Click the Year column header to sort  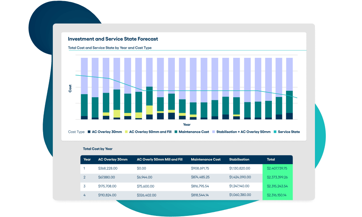[x=87, y=159]
